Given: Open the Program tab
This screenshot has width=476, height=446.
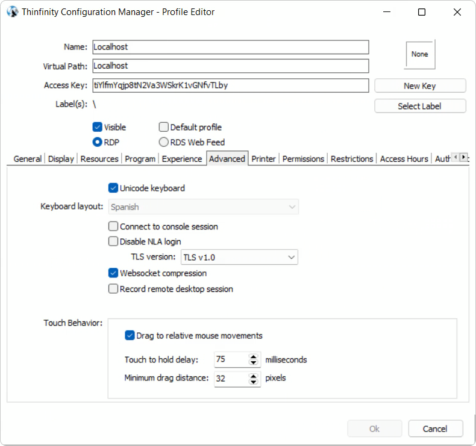Looking at the screenshot, I should click(140, 159).
